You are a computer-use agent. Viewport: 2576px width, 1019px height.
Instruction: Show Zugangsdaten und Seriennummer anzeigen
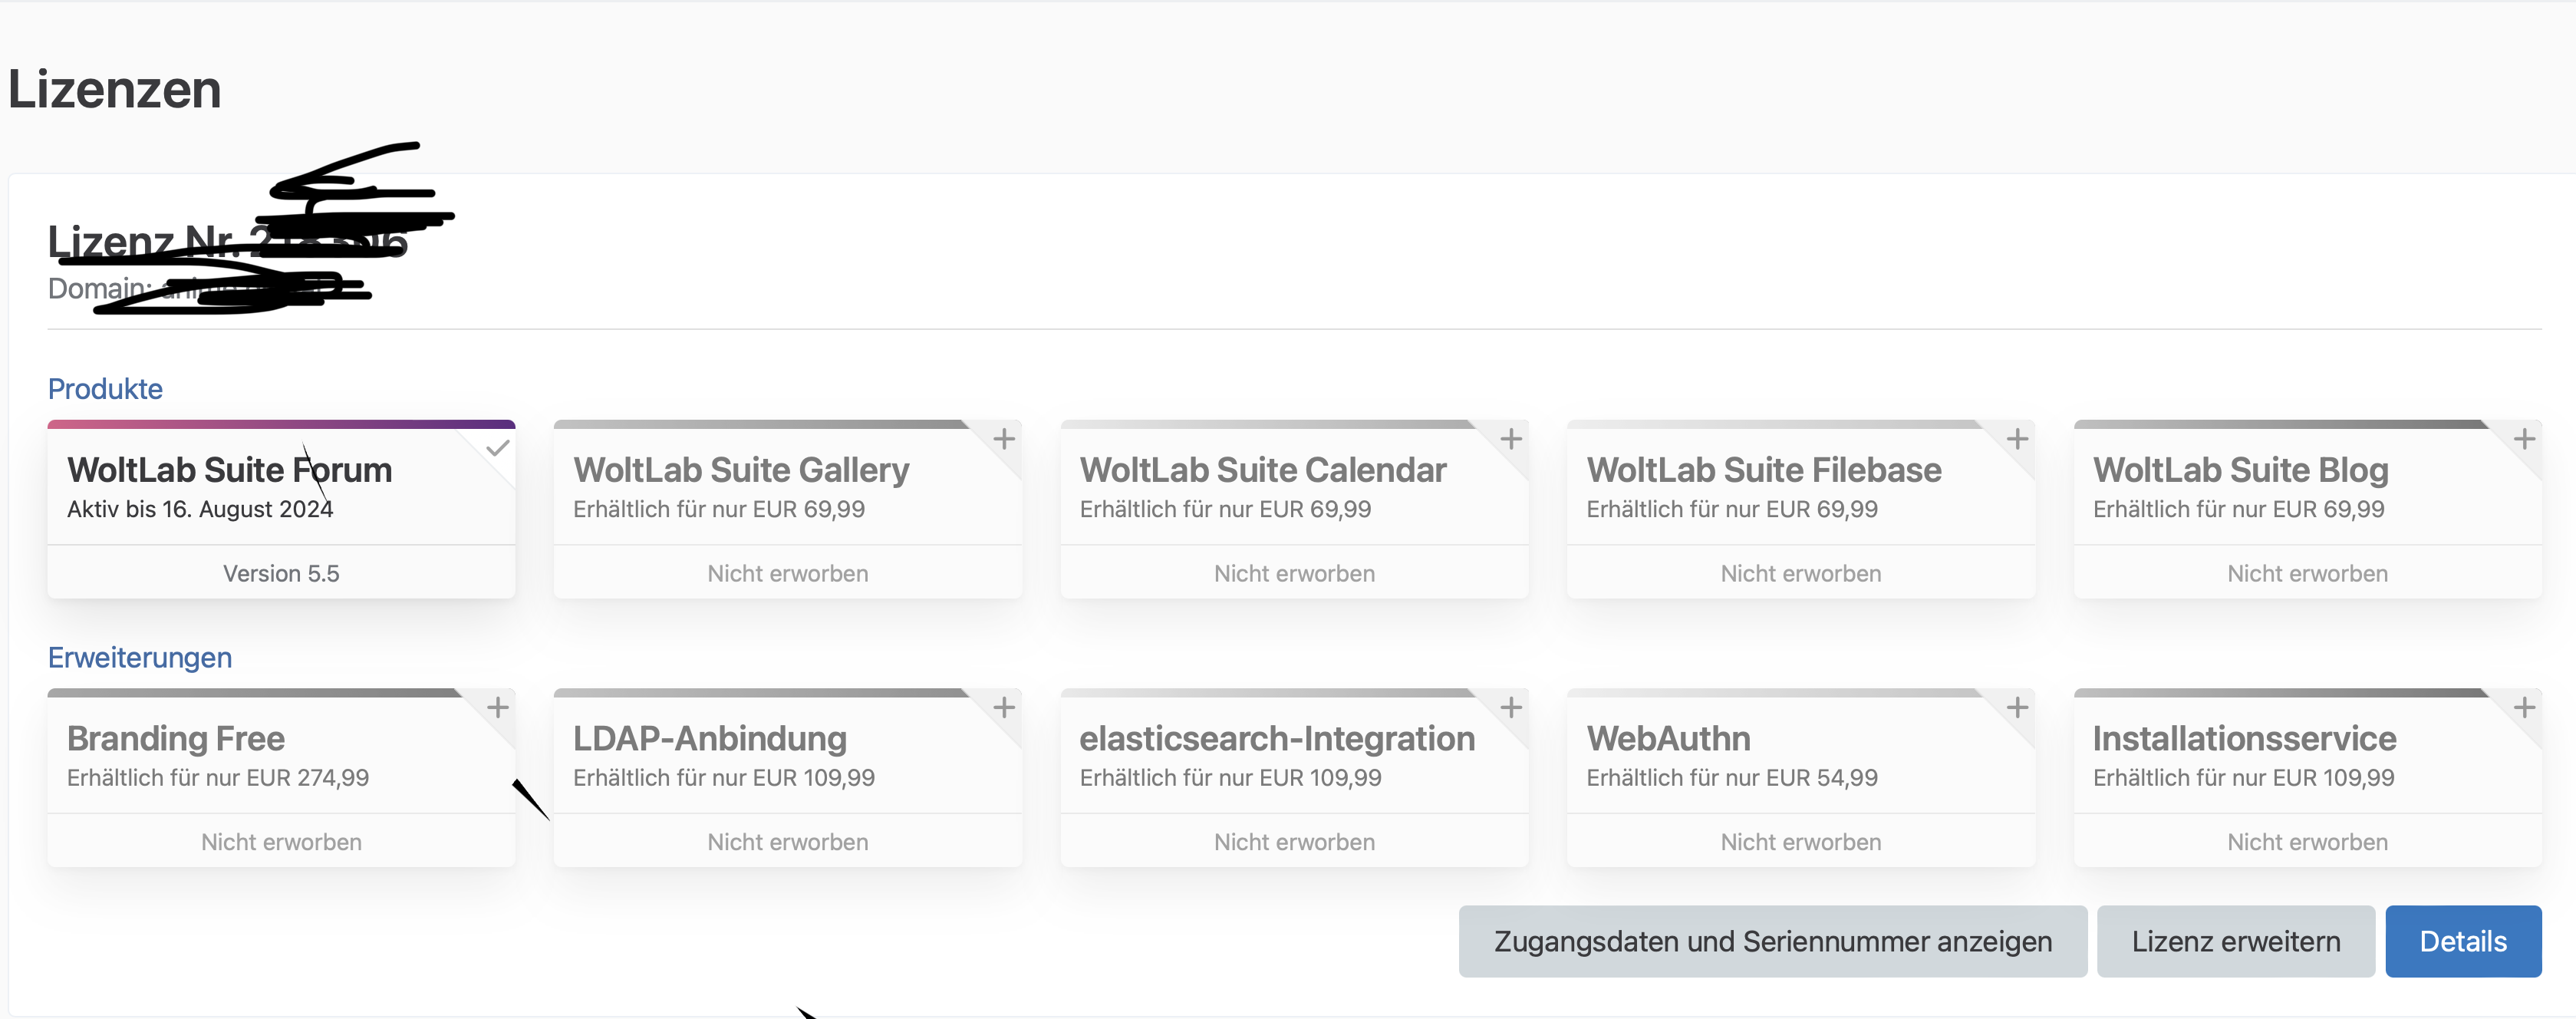tap(1772, 941)
